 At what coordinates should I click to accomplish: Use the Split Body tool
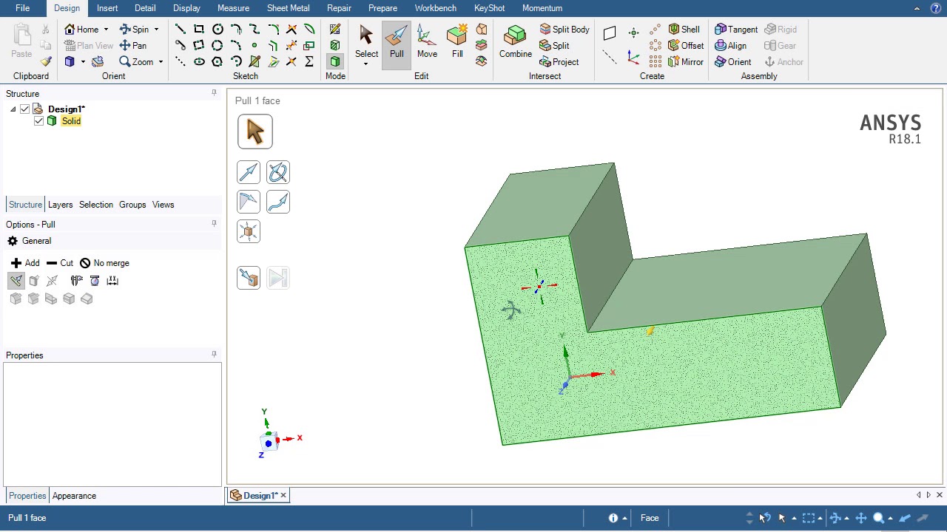point(565,30)
